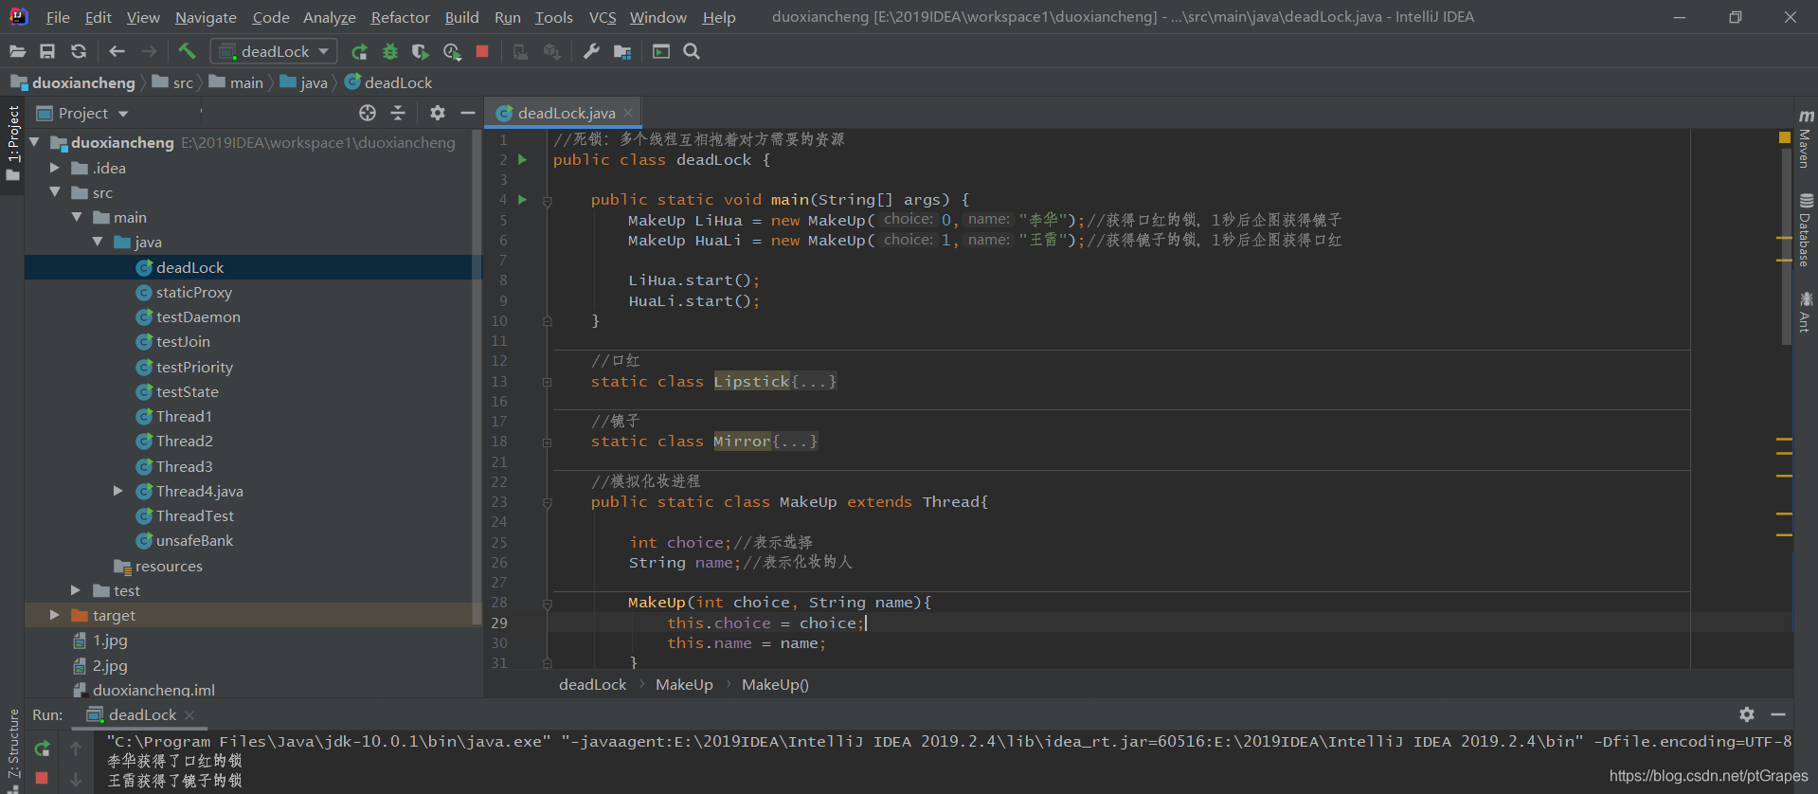This screenshot has height=794, width=1818.
Task: Close the deadLock run tab
Action: [189, 714]
